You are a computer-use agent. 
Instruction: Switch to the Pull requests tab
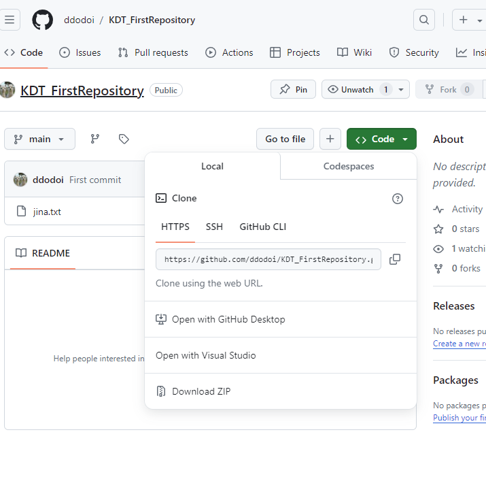point(153,52)
